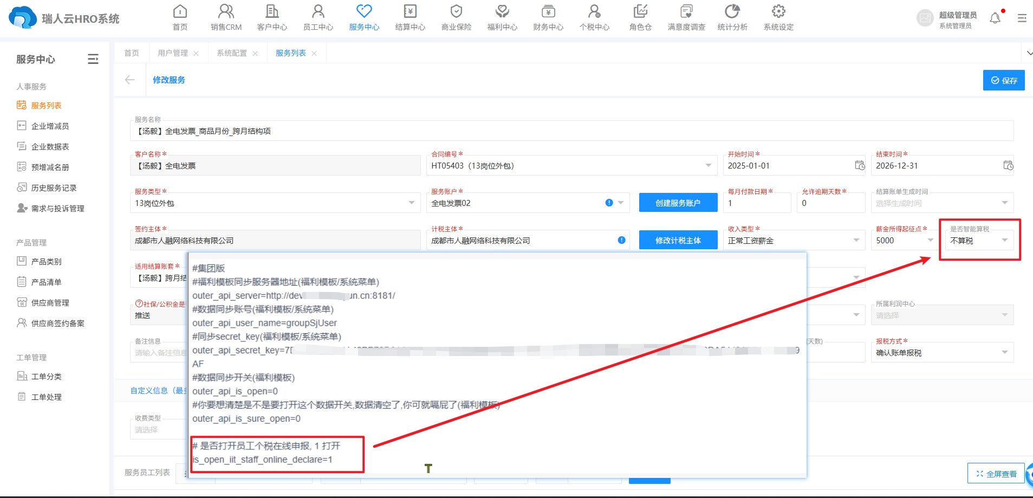Expand 结算账单生成时间 dropdown
Viewport: 1033px width, 498px height.
click(x=1004, y=203)
